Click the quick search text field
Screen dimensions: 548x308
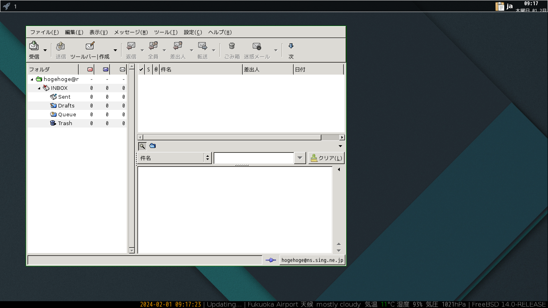pos(254,158)
